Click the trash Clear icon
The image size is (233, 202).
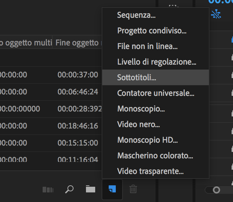pyautogui.click(x=133, y=189)
